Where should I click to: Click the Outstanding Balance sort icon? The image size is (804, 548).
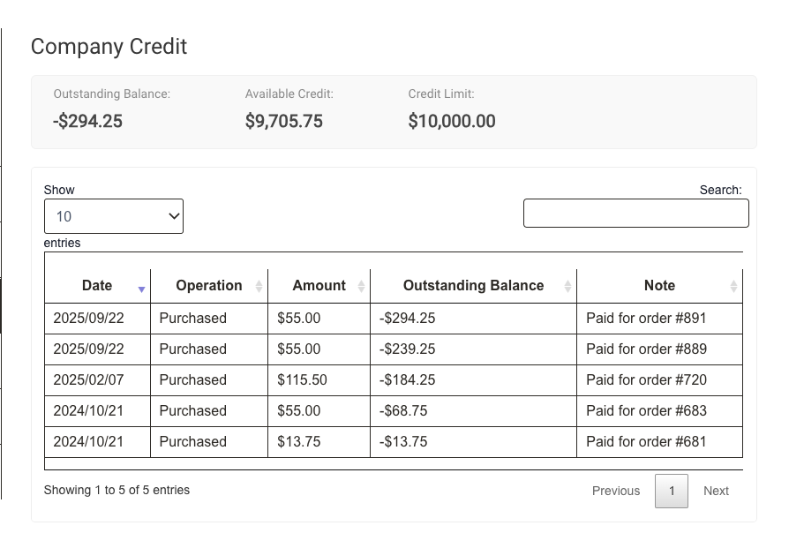(567, 286)
